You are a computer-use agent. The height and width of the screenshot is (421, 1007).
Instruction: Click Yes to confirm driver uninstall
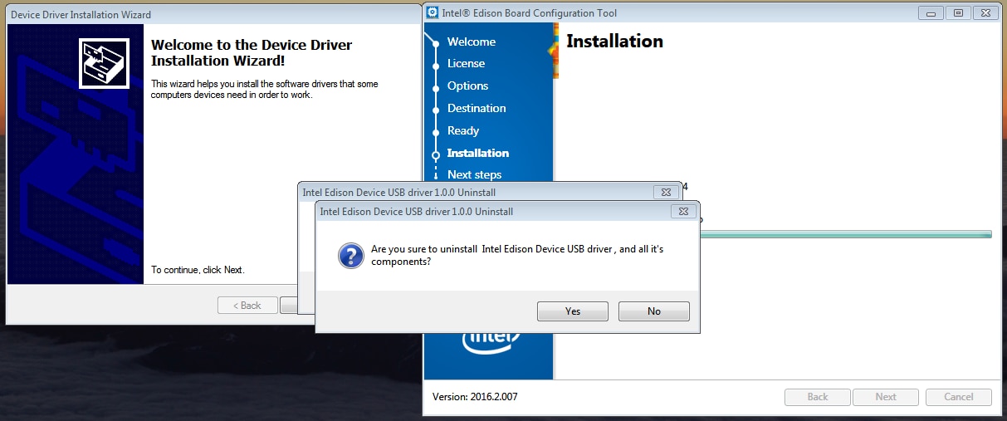pos(573,311)
